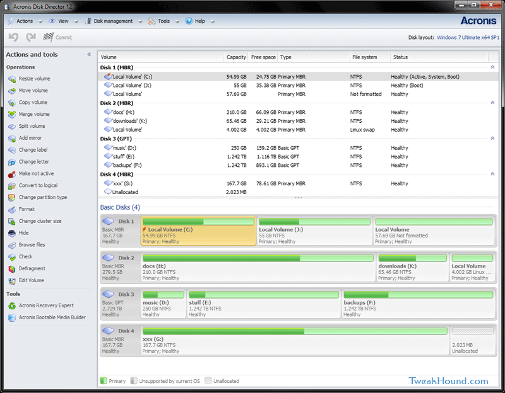The image size is (505, 393).
Task: Click the Add mirror icon
Action: point(12,138)
